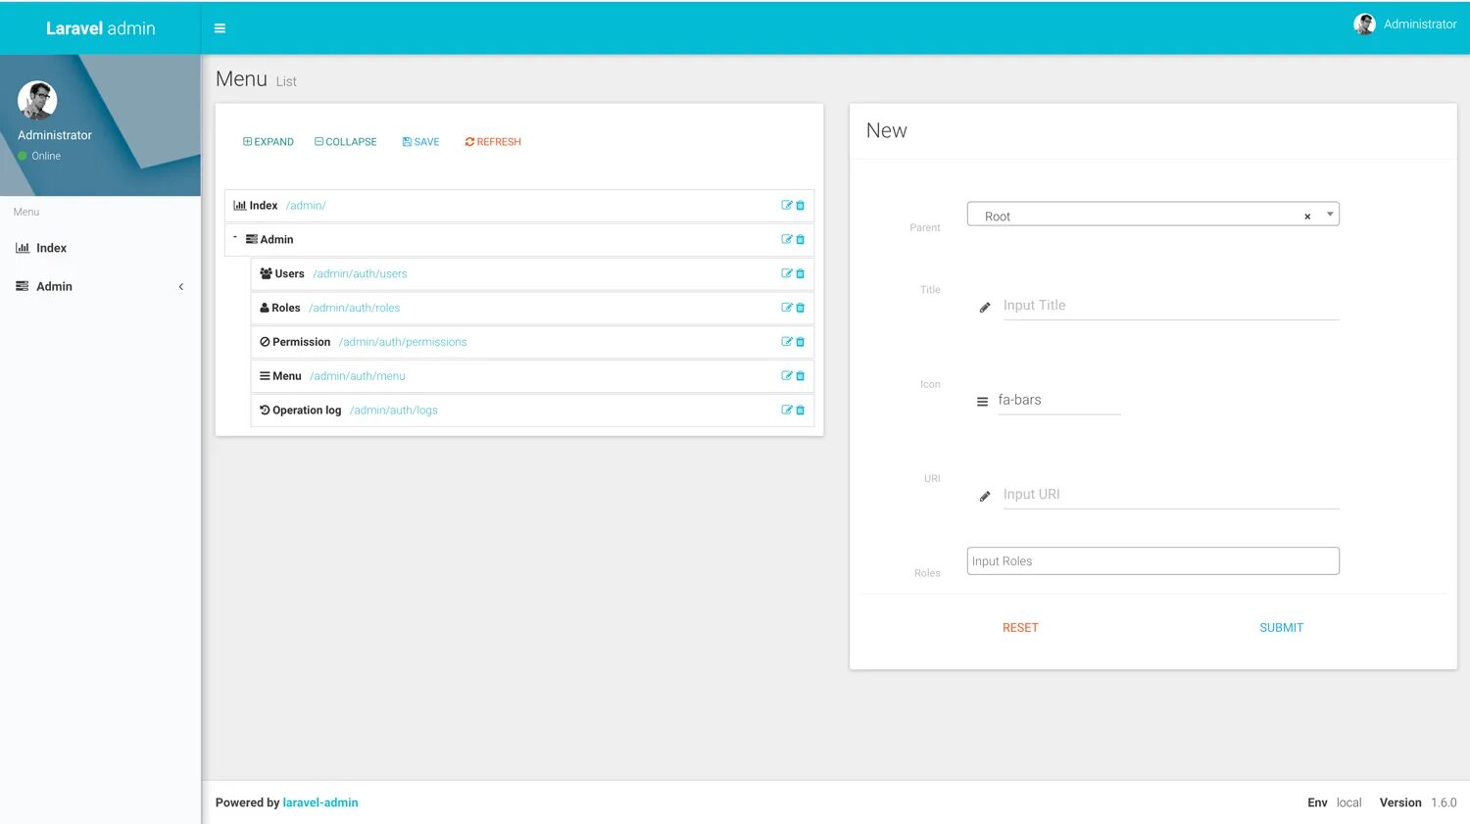Click the fa-bars icon preview picker
The width and height of the screenshot is (1470, 824).
point(982,402)
